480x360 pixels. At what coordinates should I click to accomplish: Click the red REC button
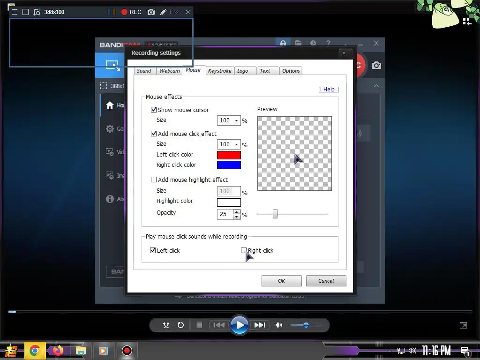click(x=131, y=12)
